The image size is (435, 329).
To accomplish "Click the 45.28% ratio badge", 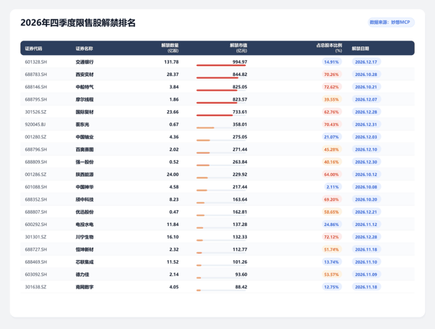I will (331, 149).
